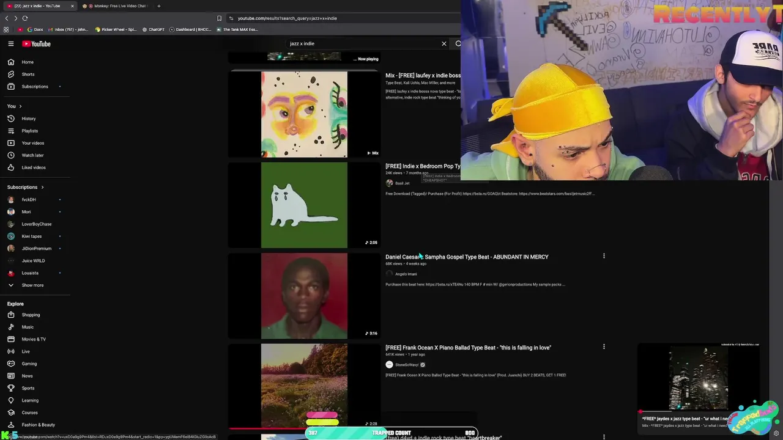Open Picker Wheel bookmark

tap(116, 29)
